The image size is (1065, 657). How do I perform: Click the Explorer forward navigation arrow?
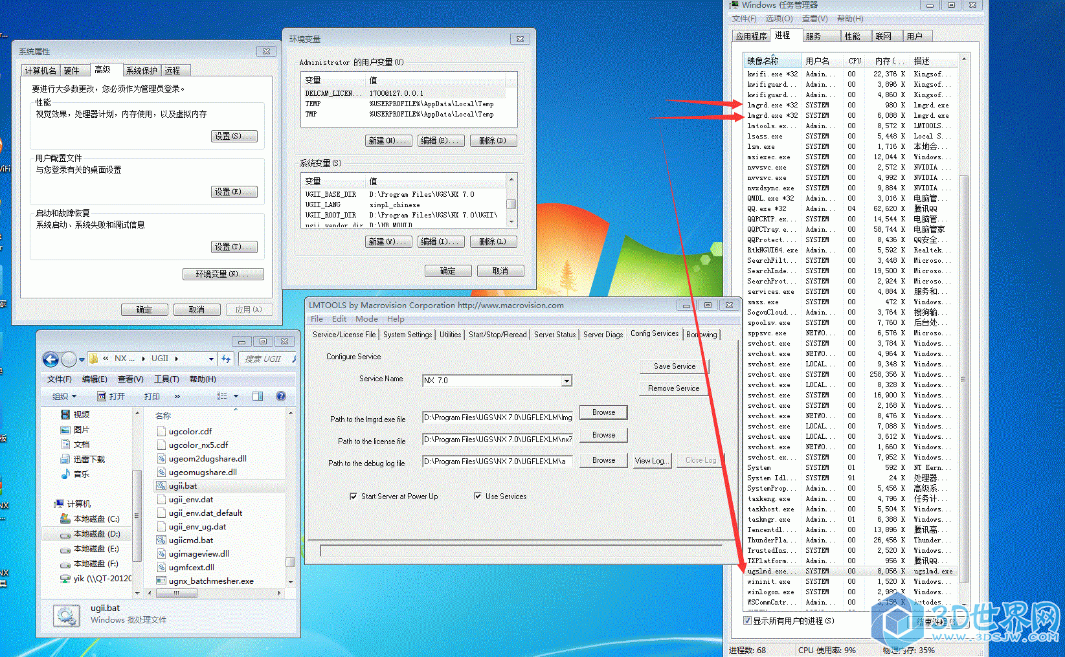coord(69,359)
